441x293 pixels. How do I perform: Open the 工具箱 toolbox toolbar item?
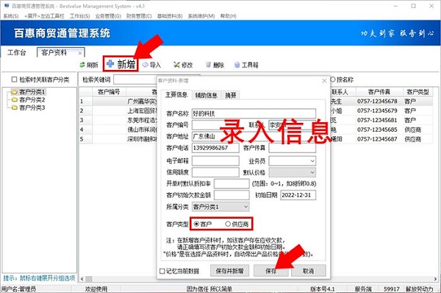(246, 65)
